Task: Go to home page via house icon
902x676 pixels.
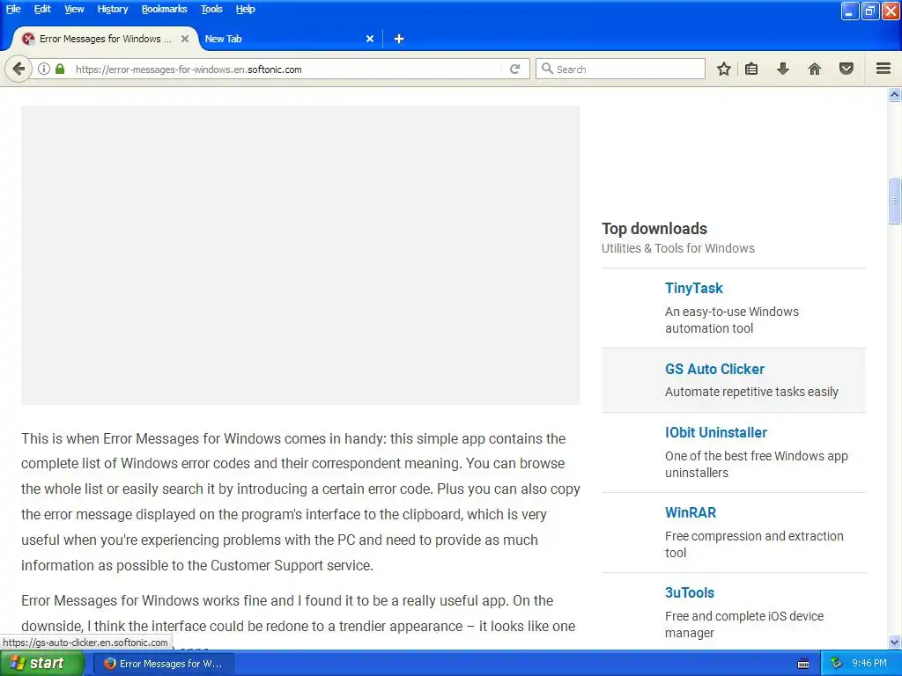Action: click(x=814, y=69)
